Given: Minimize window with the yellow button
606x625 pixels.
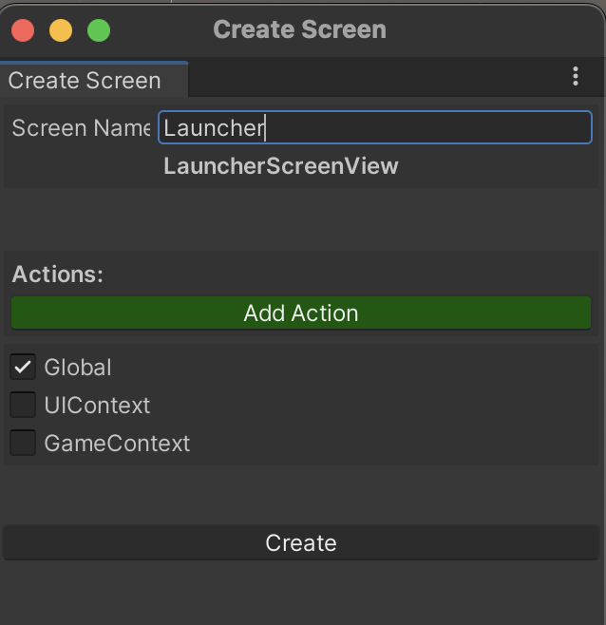Looking at the screenshot, I should point(61,30).
